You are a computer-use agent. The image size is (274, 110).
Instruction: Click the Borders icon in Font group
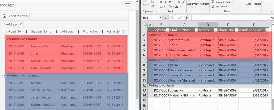click(161, 6)
